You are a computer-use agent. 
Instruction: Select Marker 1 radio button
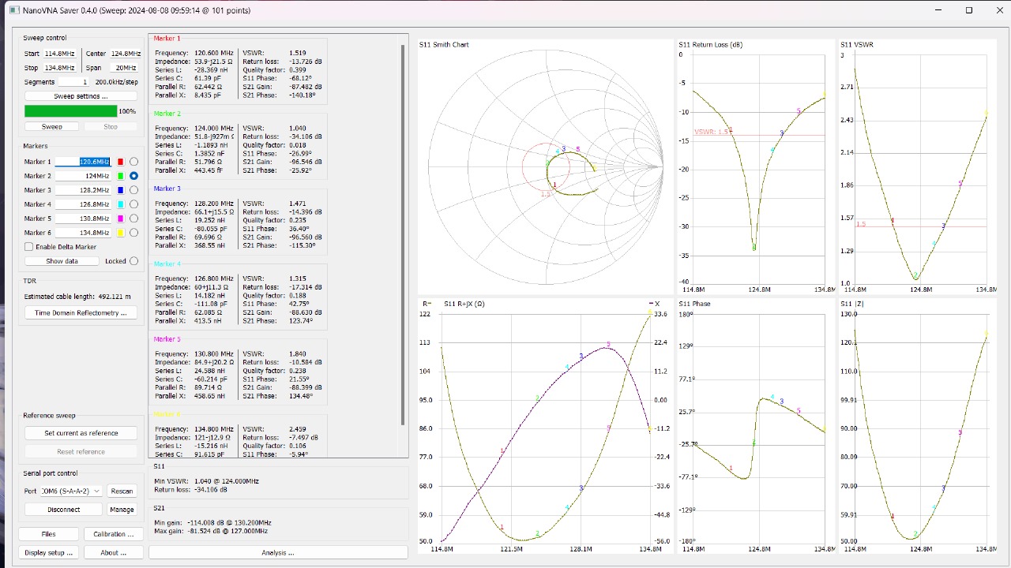pos(133,162)
